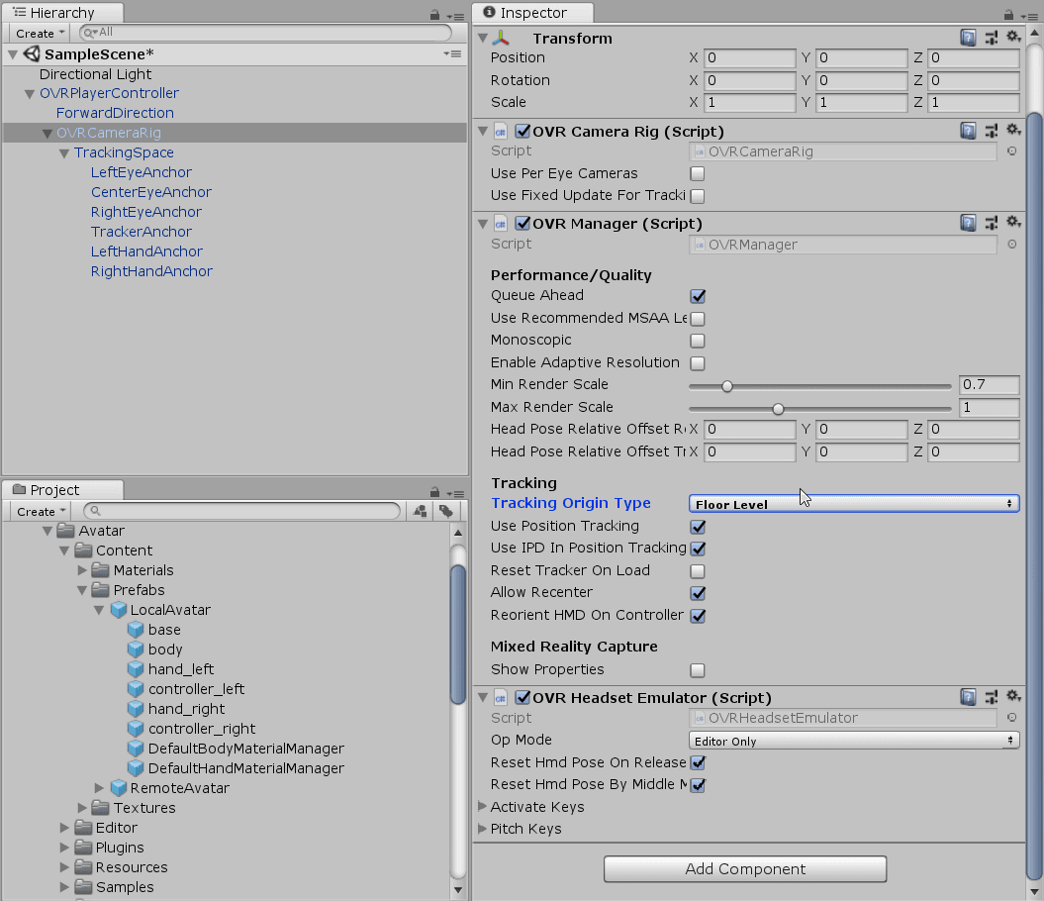The width and height of the screenshot is (1044, 901).
Task: Select LeftHandAnchor object
Action: pyautogui.click(x=146, y=251)
